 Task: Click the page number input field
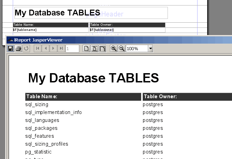72,48
